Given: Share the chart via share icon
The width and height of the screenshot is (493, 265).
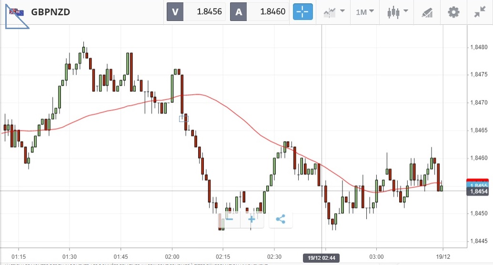Looking at the screenshot, I should (x=281, y=219).
